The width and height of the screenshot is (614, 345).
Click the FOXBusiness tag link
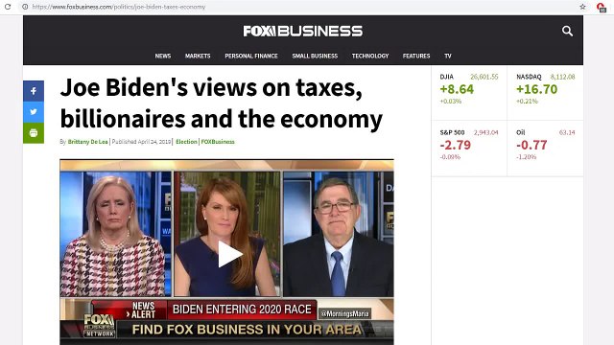[x=218, y=142]
